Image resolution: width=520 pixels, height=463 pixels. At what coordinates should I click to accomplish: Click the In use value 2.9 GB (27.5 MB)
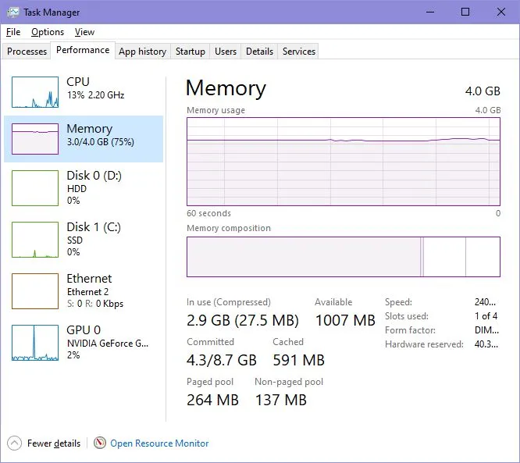click(243, 320)
